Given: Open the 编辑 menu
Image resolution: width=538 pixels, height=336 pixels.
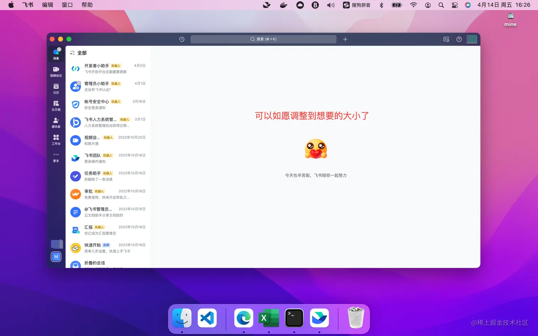Looking at the screenshot, I should pos(47,5).
